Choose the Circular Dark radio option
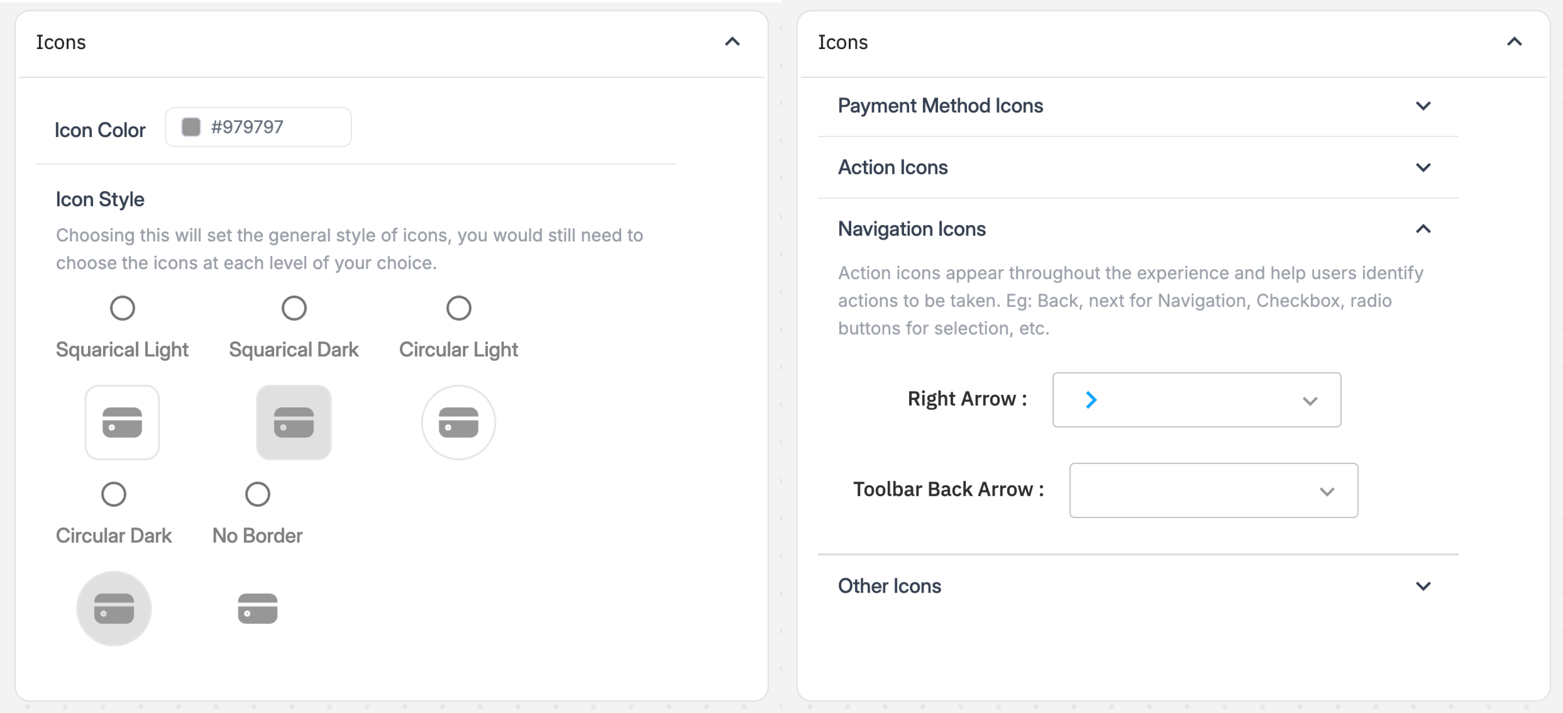The image size is (1563, 713). 114,494
